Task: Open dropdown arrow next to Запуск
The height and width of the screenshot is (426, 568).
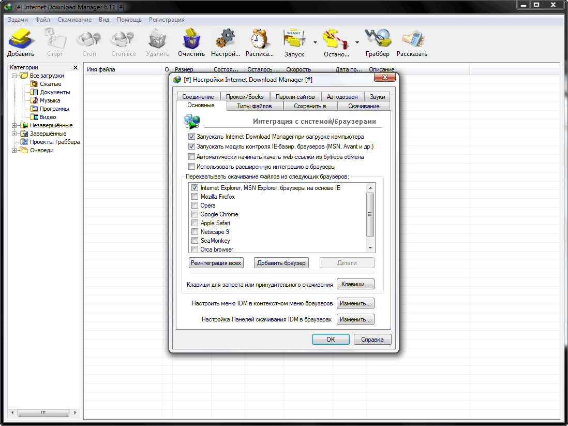Action: pyautogui.click(x=315, y=42)
